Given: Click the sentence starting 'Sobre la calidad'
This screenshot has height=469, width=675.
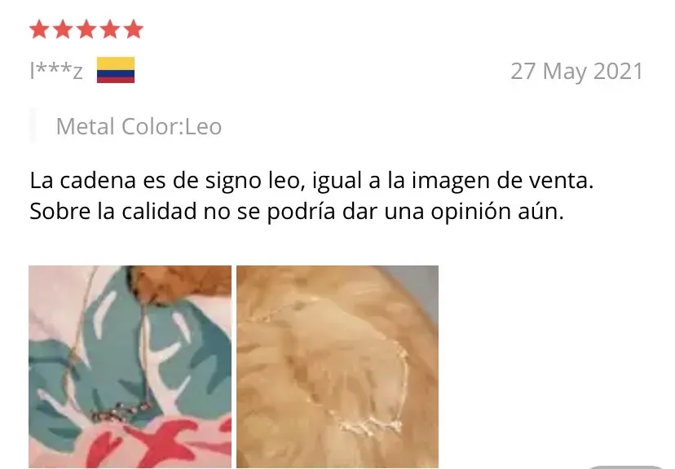Looking at the screenshot, I should [297, 211].
